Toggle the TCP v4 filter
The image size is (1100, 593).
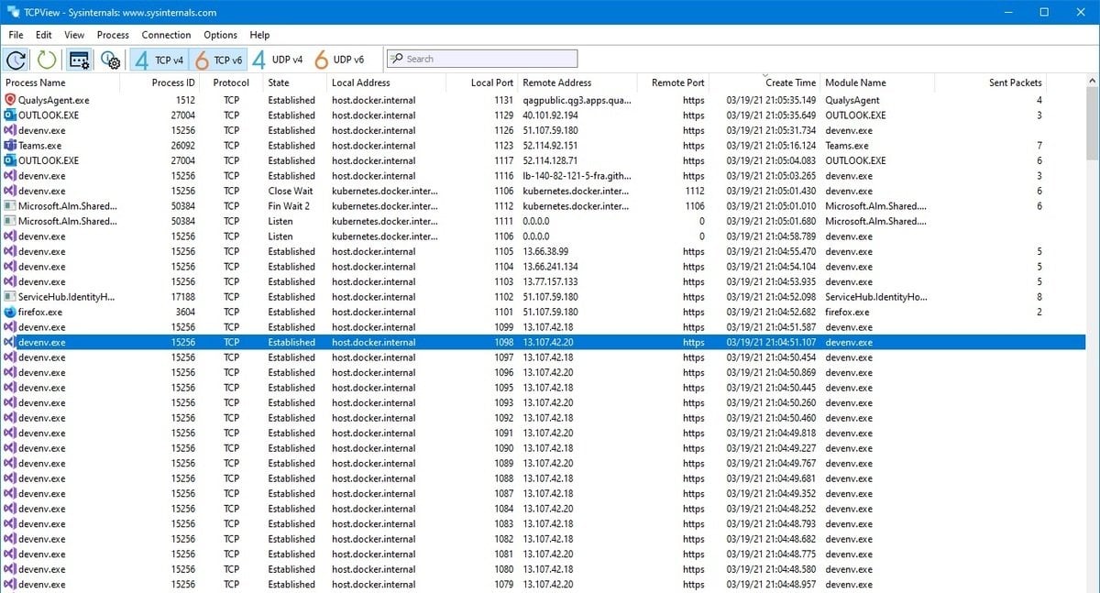[159, 60]
